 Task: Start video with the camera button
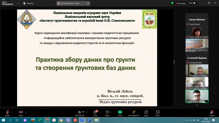pyautogui.click(x=21, y=113)
